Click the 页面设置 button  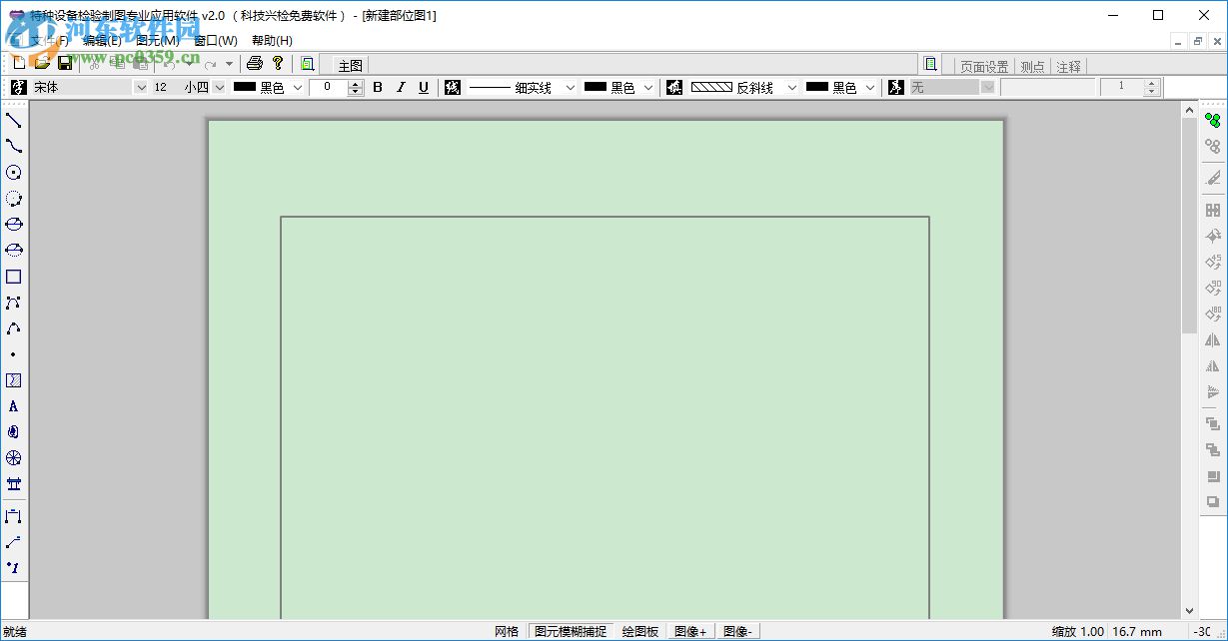click(984, 66)
